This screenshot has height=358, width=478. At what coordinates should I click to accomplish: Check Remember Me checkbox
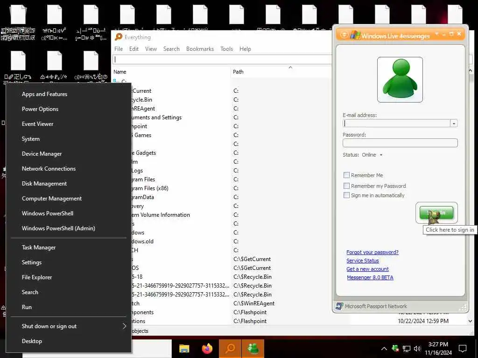click(x=346, y=175)
